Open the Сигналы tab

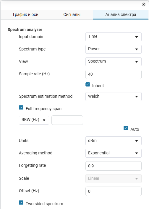click(x=72, y=14)
